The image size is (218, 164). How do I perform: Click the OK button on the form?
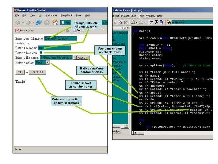pyautogui.click(x=20, y=72)
